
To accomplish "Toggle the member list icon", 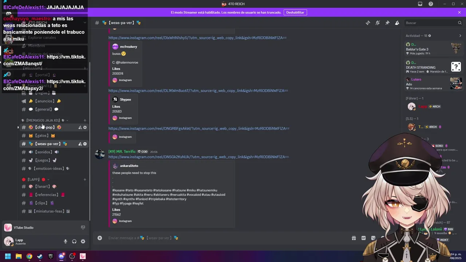I will [x=397, y=23].
